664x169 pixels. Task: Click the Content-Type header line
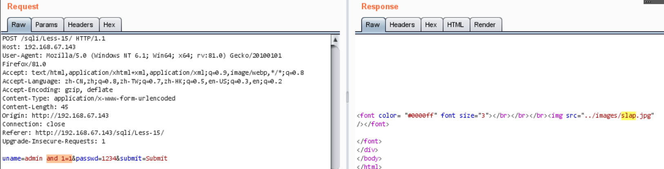tap(89, 98)
